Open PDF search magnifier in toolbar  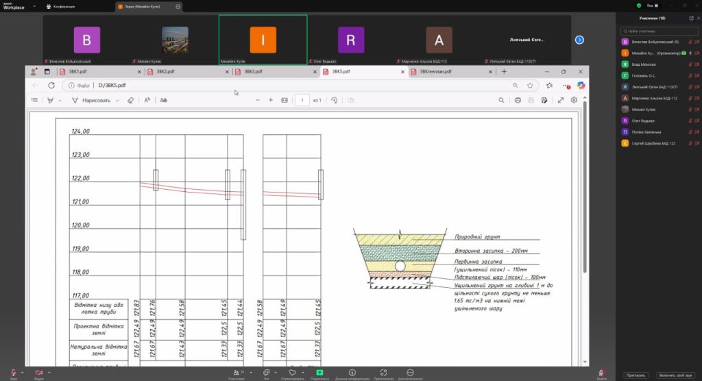tap(502, 100)
